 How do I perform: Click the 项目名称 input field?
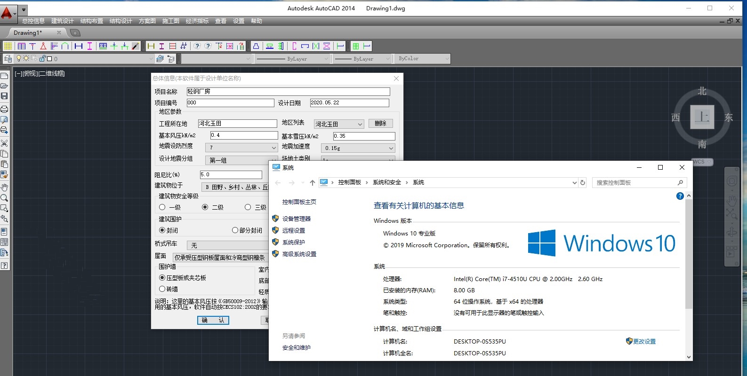(x=288, y=92)
